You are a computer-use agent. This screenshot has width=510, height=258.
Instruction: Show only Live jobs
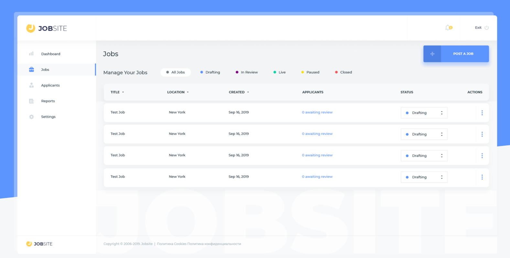point(280,72)
